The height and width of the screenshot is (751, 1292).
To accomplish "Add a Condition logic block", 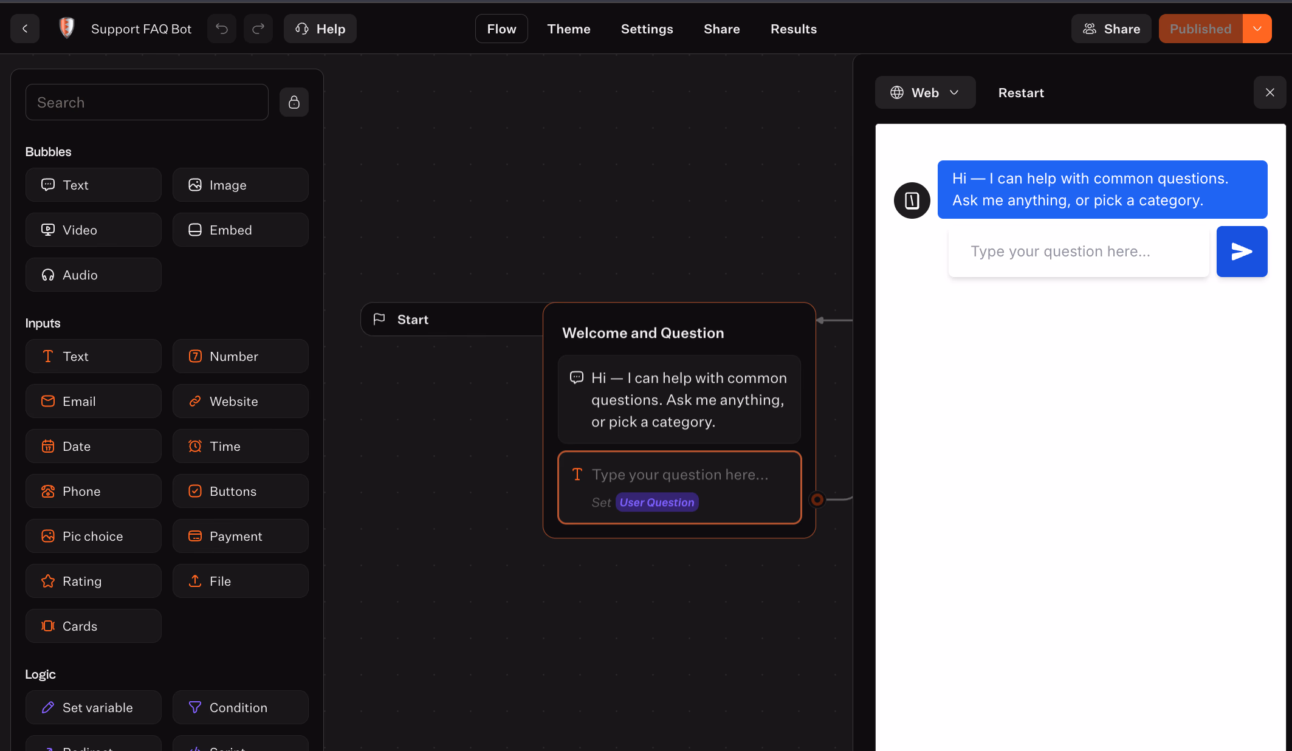I will point(241,707).
